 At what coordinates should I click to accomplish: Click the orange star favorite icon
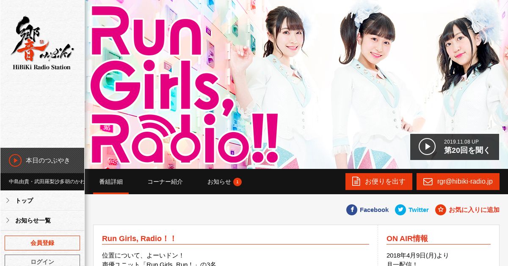(441, 210)
